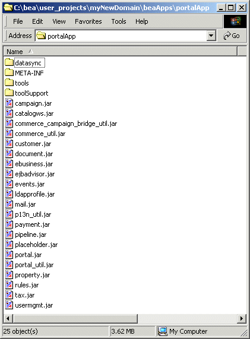Screen dimensions: 250x339
Task: Select the catalogws.jar file icon
Action: coord(9,113)
